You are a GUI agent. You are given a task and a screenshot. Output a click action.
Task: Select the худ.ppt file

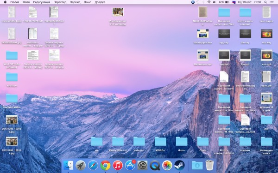224,55
